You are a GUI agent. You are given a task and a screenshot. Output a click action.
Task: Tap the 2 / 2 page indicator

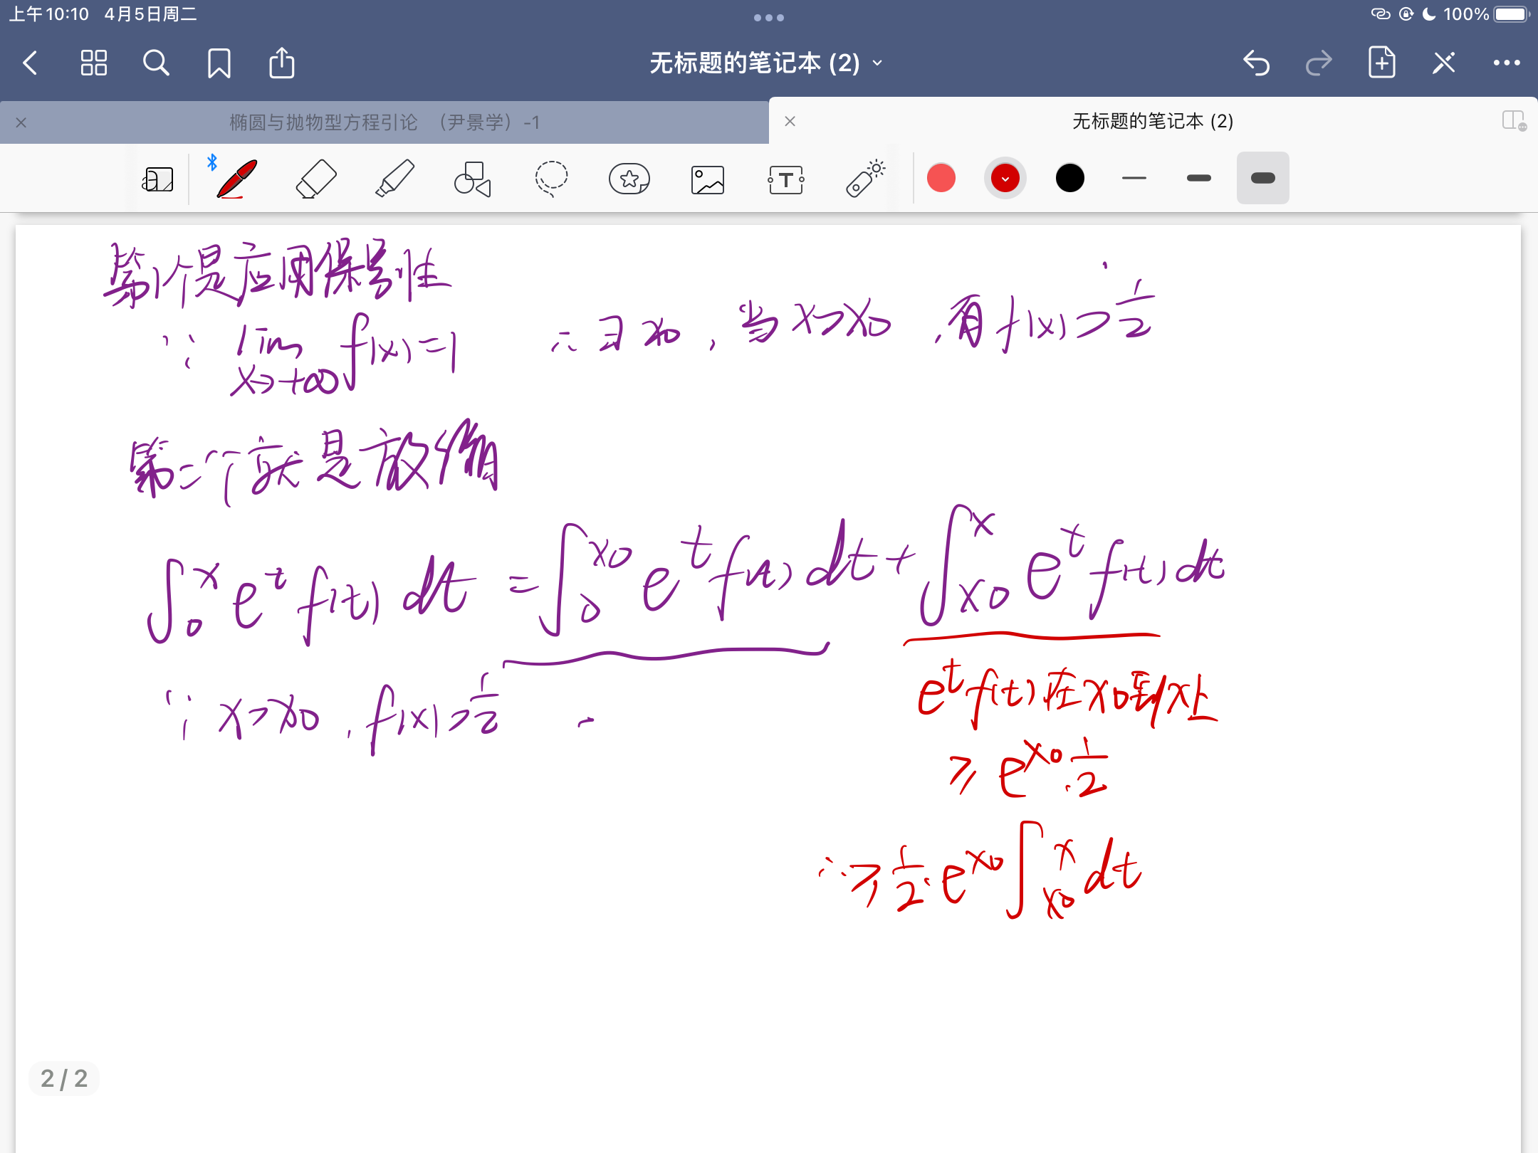[64, 1078]
